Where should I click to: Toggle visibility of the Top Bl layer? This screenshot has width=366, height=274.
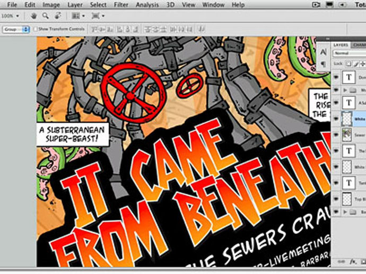pos(336,199)
